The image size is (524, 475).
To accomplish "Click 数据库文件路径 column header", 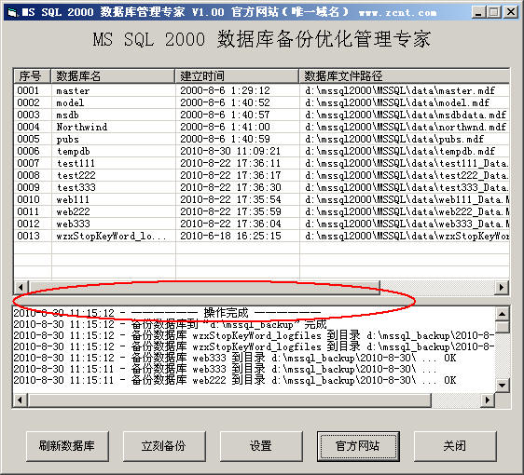I will (405, 76).
